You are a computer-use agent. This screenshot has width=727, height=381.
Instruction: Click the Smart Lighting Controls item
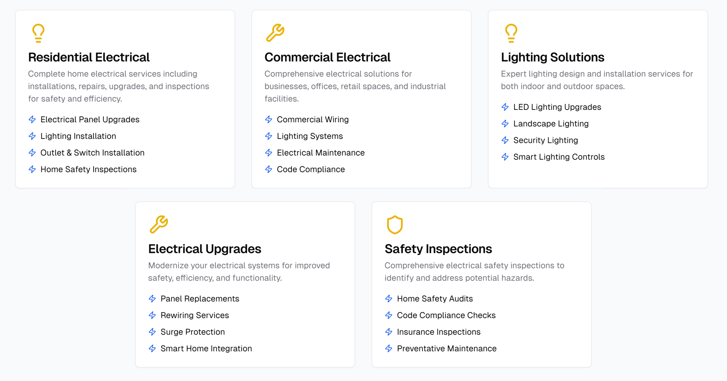pyautogui.click(x=559, y=157)
